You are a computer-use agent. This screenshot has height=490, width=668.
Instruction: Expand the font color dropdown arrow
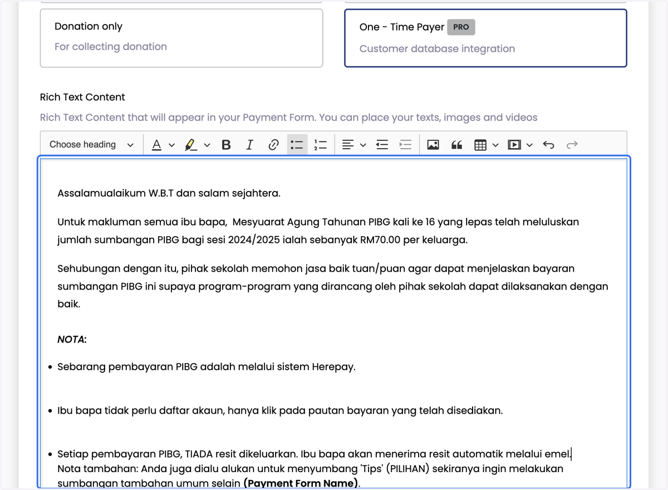point(171,145)
